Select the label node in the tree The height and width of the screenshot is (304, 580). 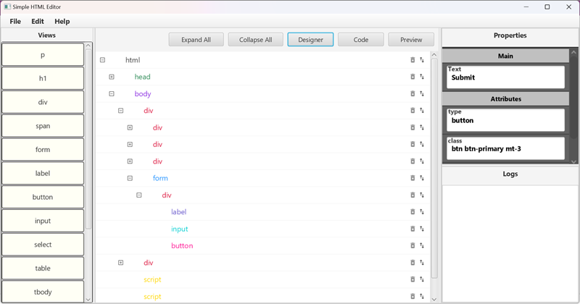click(x=178, y=211)
